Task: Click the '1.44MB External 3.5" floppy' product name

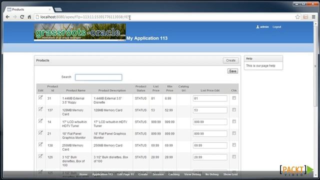Action: pyautogui.click(x=73, y=100)
